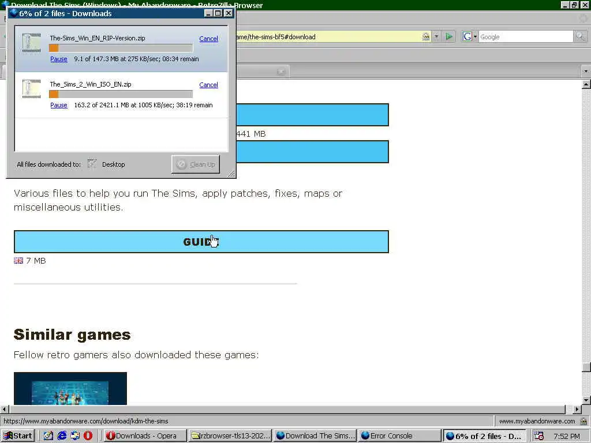
Task: Click vertical scrollbar down arrow
Action: click(586, 400)
